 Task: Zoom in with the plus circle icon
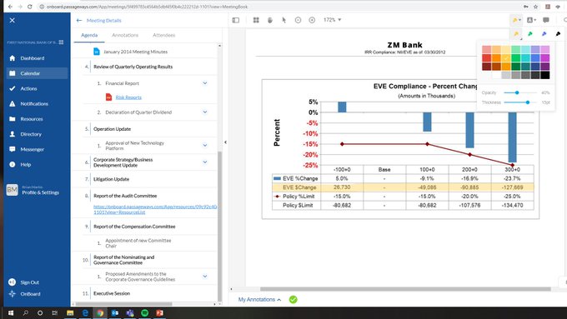coord(312,20)
